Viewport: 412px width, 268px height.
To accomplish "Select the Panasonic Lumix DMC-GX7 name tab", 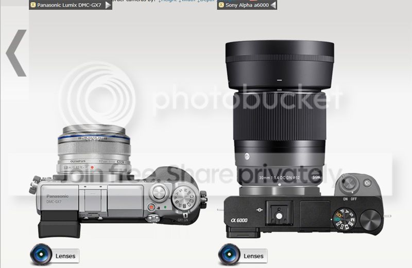I will tap(69, 5).
